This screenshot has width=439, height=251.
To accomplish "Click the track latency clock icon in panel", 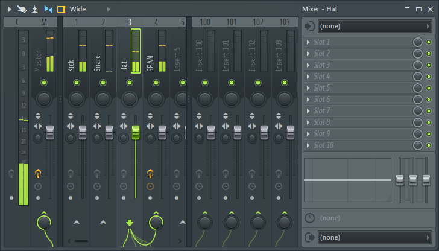I will (310, 218).
